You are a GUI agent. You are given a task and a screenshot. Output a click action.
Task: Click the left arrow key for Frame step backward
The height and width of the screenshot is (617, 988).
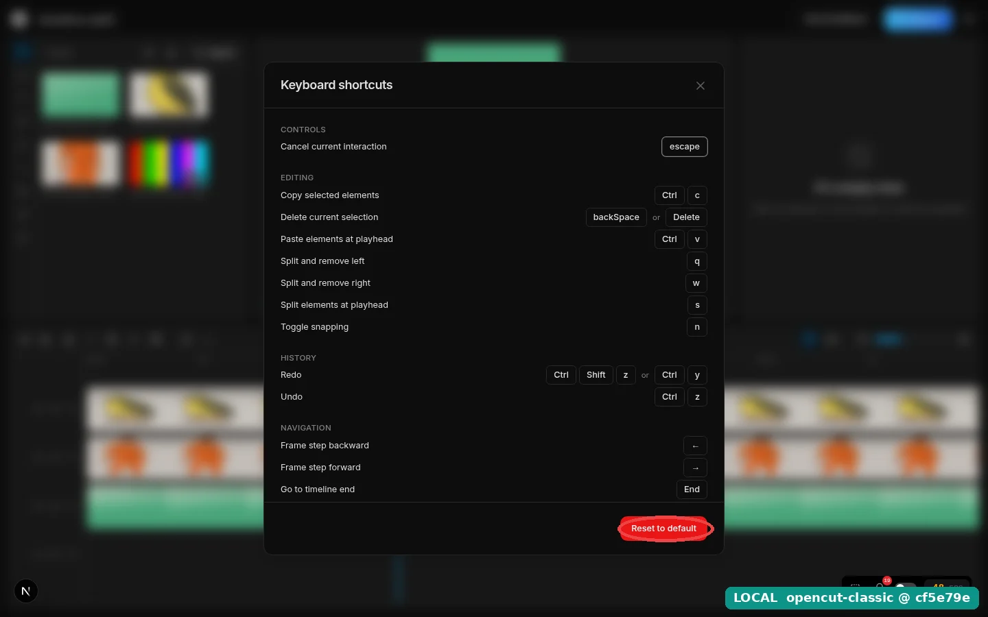click(x=695, y=446)
